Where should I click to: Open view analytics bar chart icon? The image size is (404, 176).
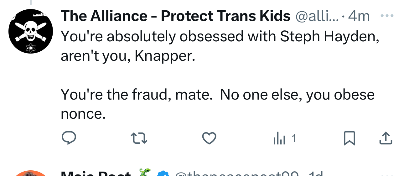point(279,139)
